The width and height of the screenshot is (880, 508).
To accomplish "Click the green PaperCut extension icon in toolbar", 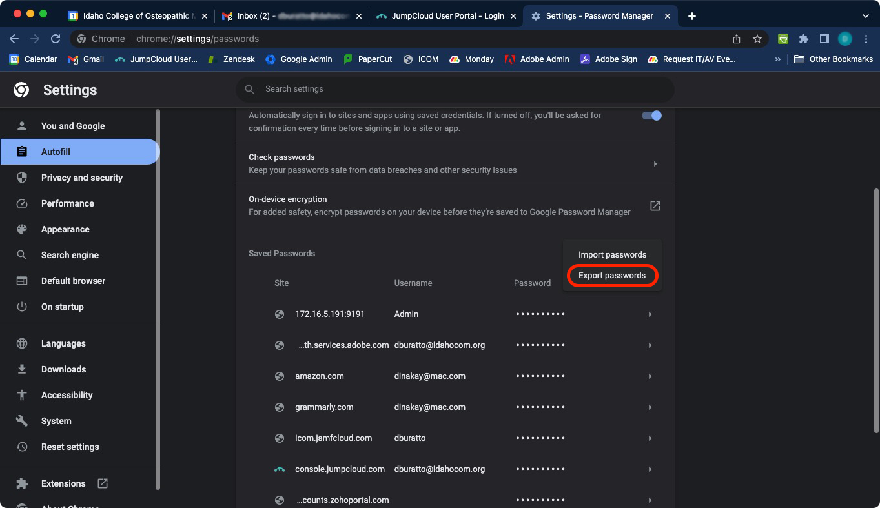I will [x=783, y=39].
